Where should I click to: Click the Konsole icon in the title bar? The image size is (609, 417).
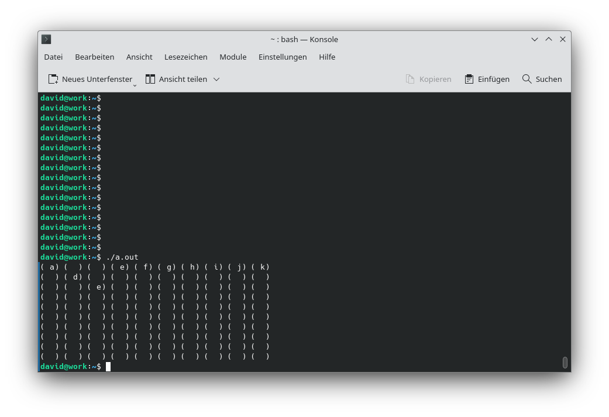coord(46,39)
